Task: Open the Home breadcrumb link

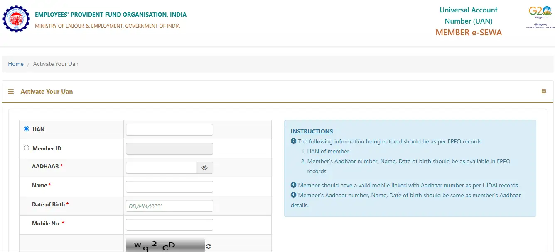Action: (16, 64)
